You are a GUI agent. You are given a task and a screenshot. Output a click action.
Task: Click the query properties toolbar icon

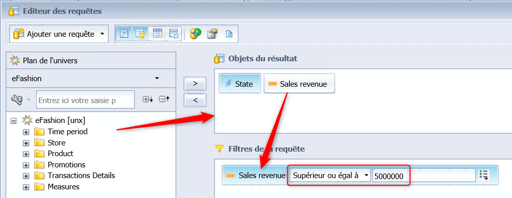[212, 34]
